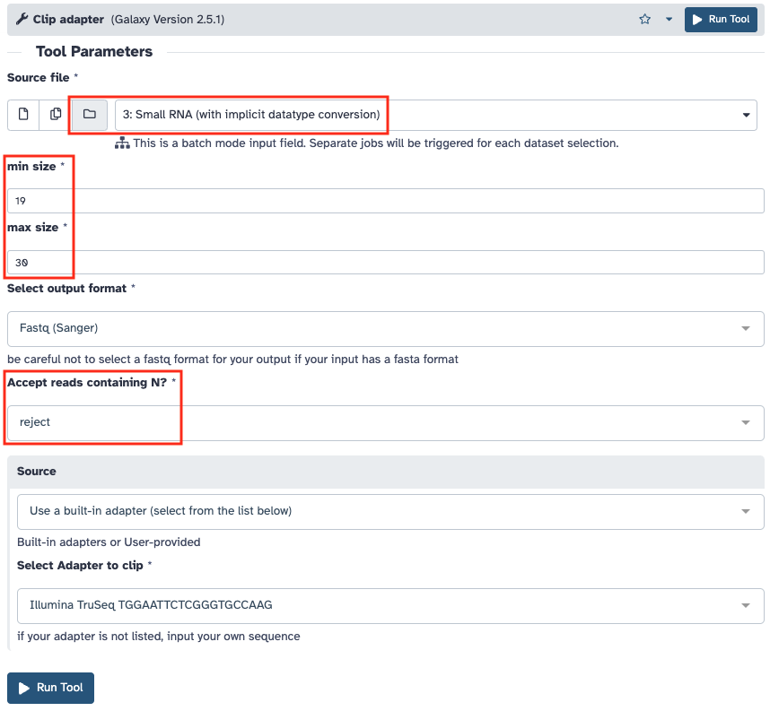
Task: Expand the built-in adapter Source dropdown
Action: pyautogui.click(x=390, y=511)
